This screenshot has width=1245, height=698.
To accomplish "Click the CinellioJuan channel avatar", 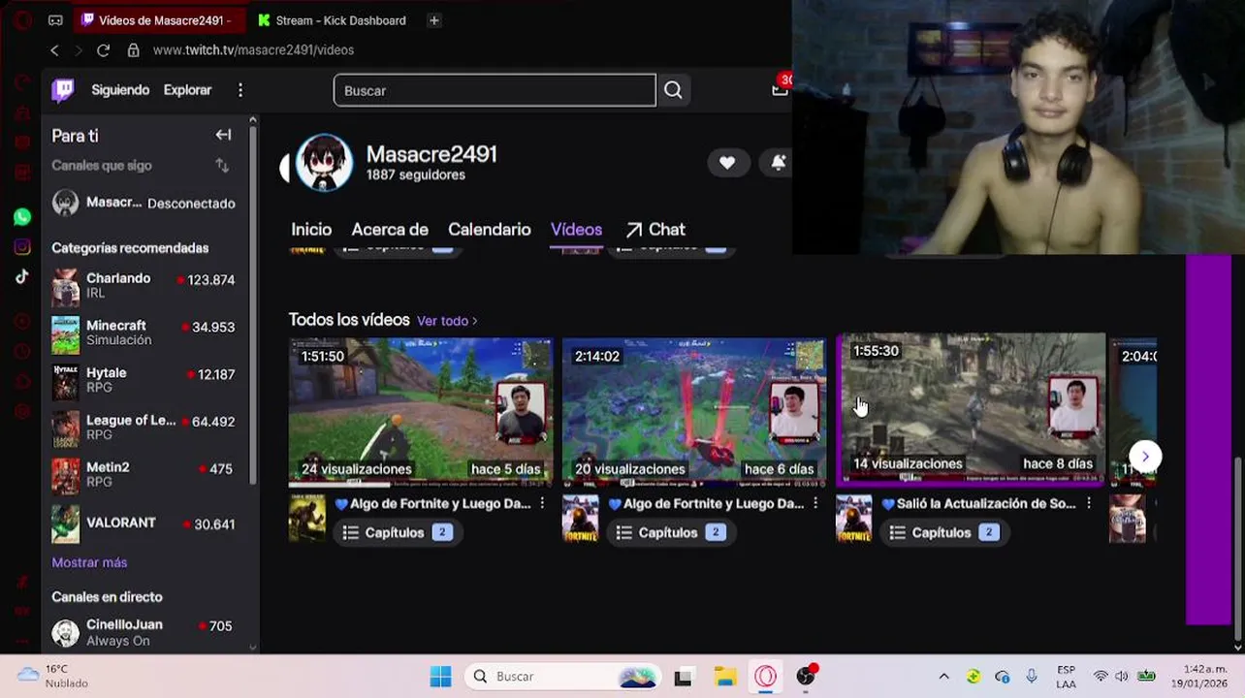I will [x=65, y=633].
